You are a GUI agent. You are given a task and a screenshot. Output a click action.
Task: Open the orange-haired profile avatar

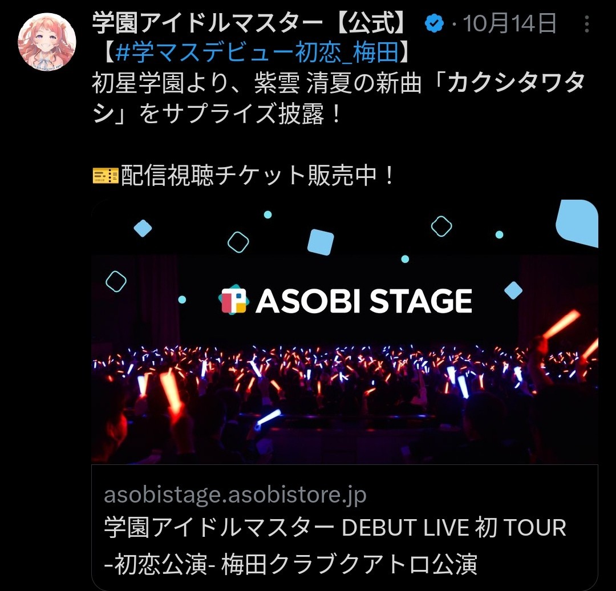click(47, 42)
